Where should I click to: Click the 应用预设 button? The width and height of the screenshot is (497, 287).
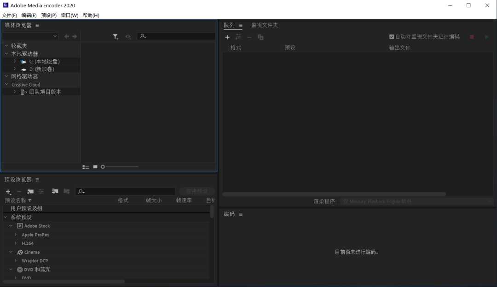coord(197,191)
